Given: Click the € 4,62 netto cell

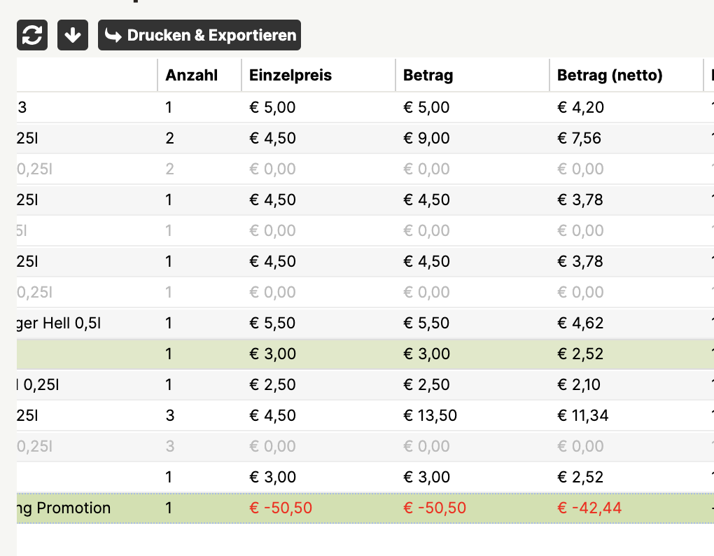Looking at the screenshot, I should [x=580, y=324].
